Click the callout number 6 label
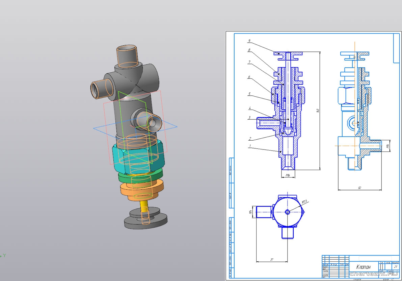Image resolution: width=402 pixels, height=281 pixels. pos(249,77)
